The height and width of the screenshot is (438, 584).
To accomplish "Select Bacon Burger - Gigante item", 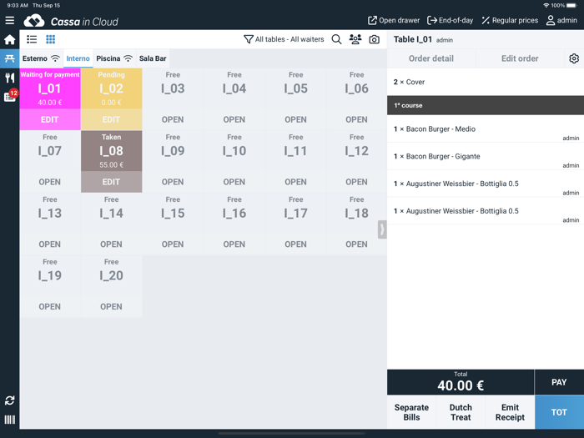I will pyautogui.click(x=486, y=157).
